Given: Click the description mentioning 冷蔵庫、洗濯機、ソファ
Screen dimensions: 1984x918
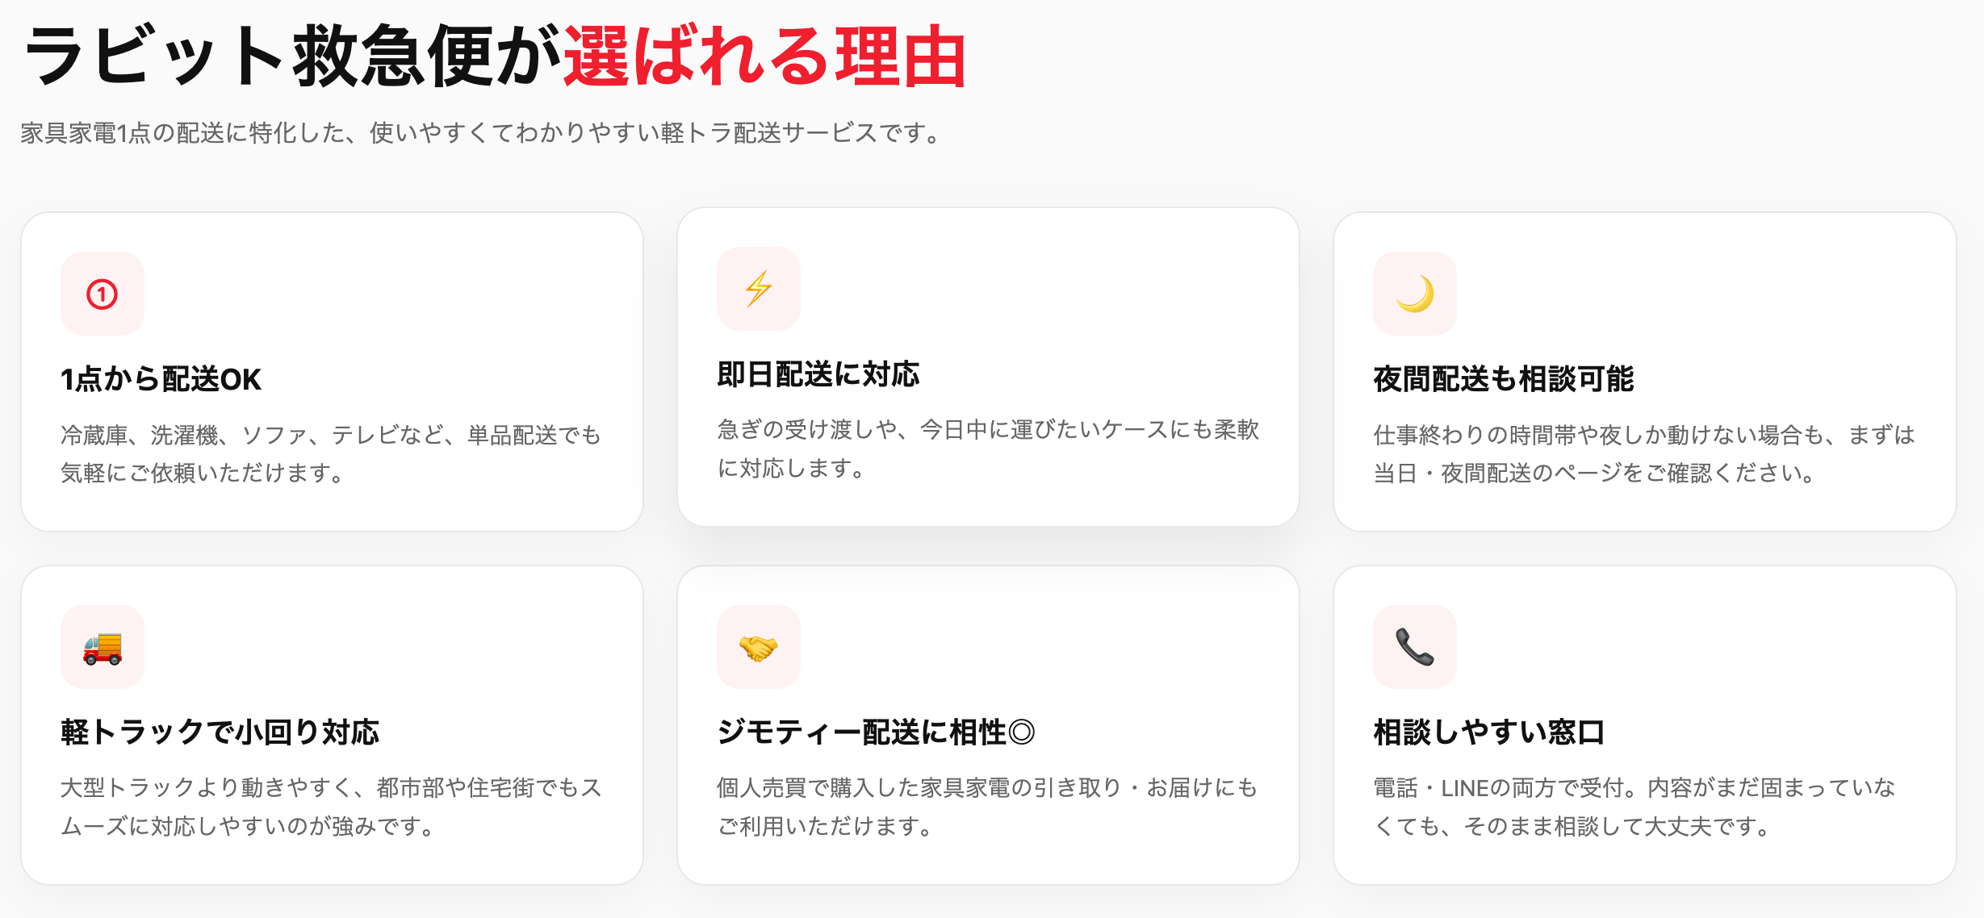Looking at the screenshot, I should click(x=332, y=454).
